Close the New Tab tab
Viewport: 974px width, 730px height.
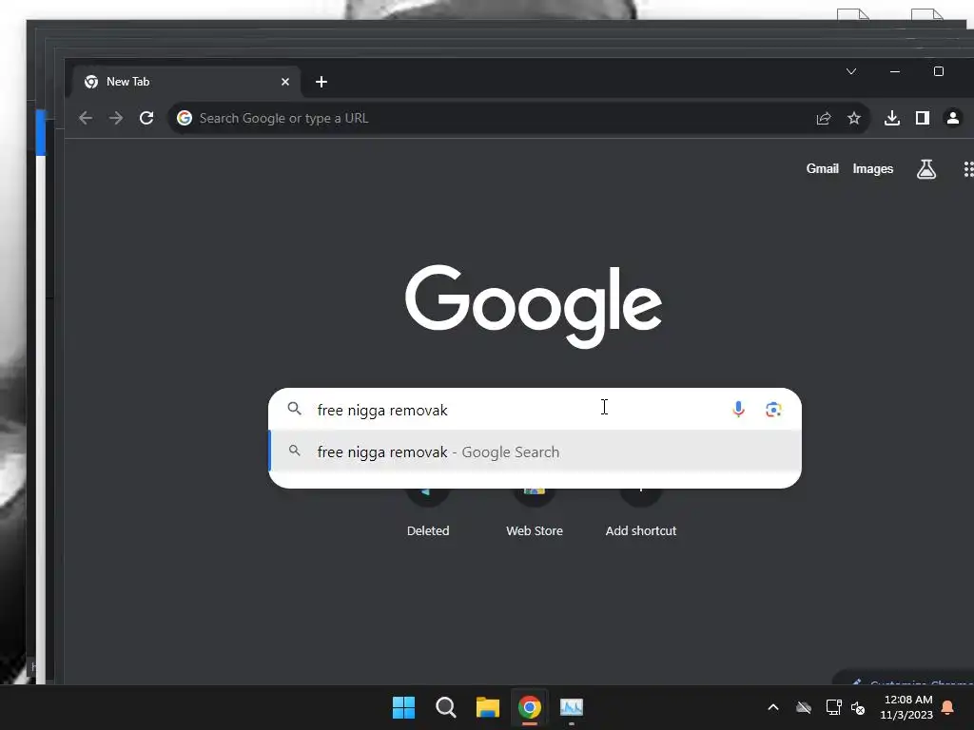coord(285,82)
